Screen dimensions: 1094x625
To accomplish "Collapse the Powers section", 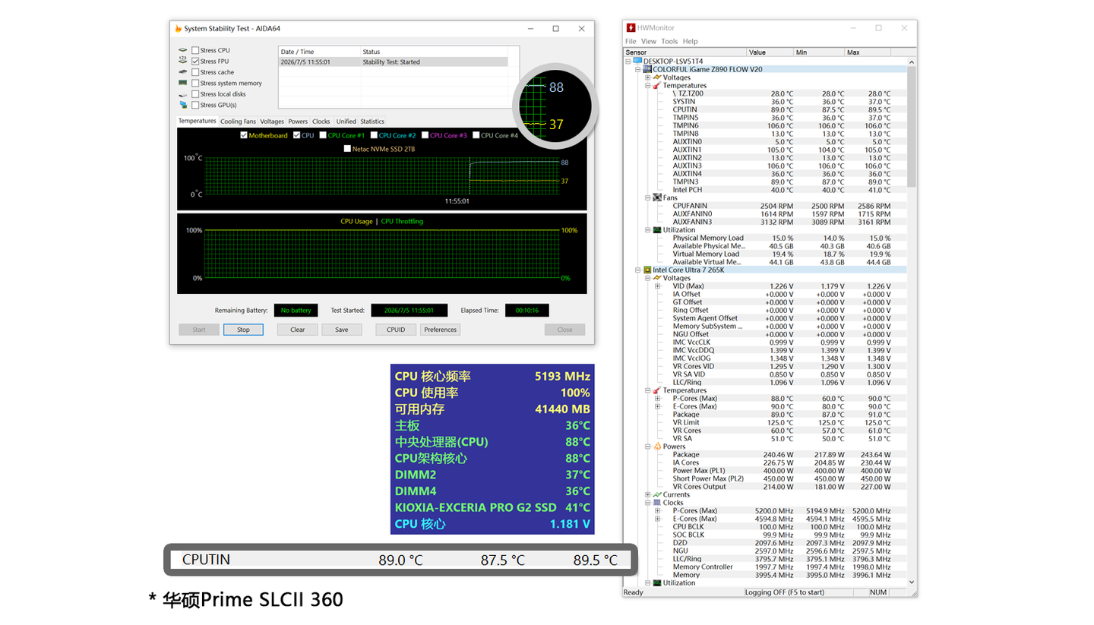I will pos(647,447).
